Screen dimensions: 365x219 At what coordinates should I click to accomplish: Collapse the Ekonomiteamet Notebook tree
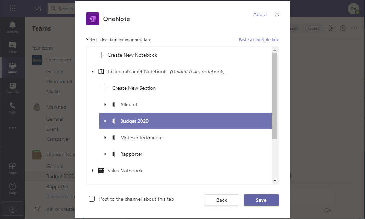(93, 72)
